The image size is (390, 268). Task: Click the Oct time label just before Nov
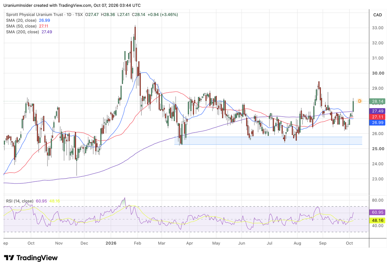(x=31, y=243)
